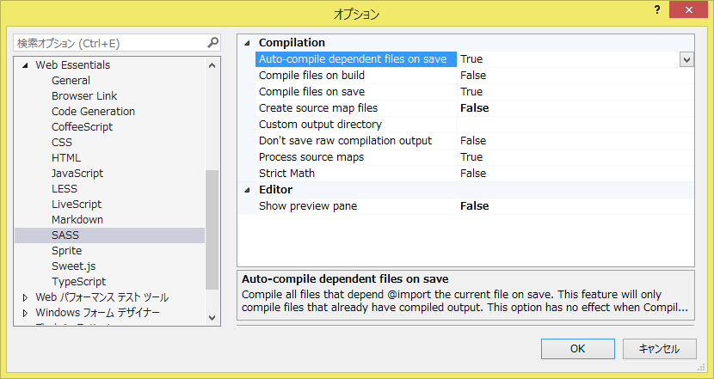Select the Show preview pane property

click(308, 206)
